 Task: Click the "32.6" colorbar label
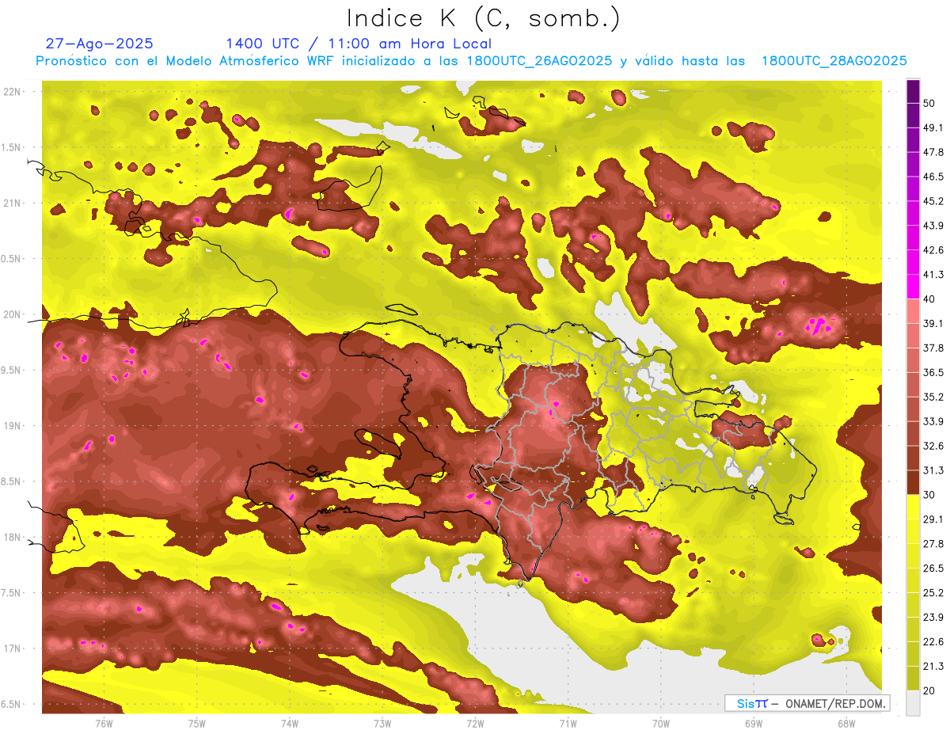click(x=933, y=446)
